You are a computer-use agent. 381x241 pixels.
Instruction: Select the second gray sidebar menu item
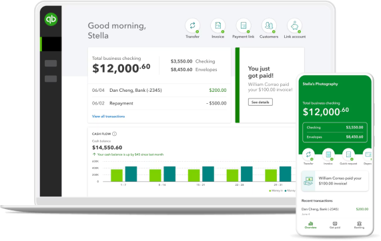tap(51, 79)
